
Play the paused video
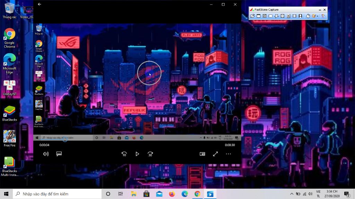coord(137,154)
